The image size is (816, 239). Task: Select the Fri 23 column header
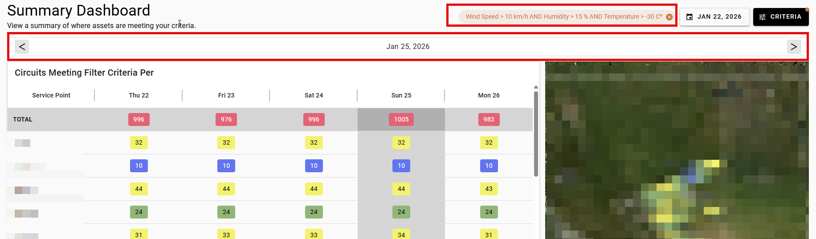coord(226,95)
